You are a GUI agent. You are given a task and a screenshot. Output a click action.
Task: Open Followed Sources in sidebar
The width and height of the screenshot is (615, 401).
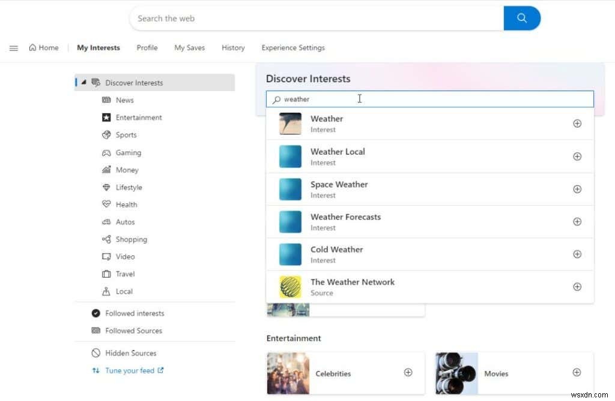click(x=134, y=330)
